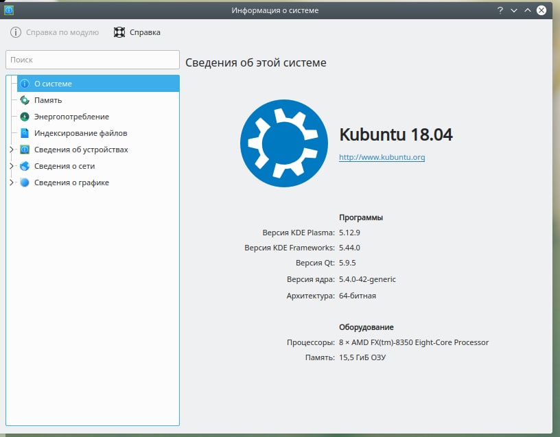Click the KDE Frameworks version 5.44.0
The width and height of the screenshot is (560, 437).
click(x=349, y=248)
